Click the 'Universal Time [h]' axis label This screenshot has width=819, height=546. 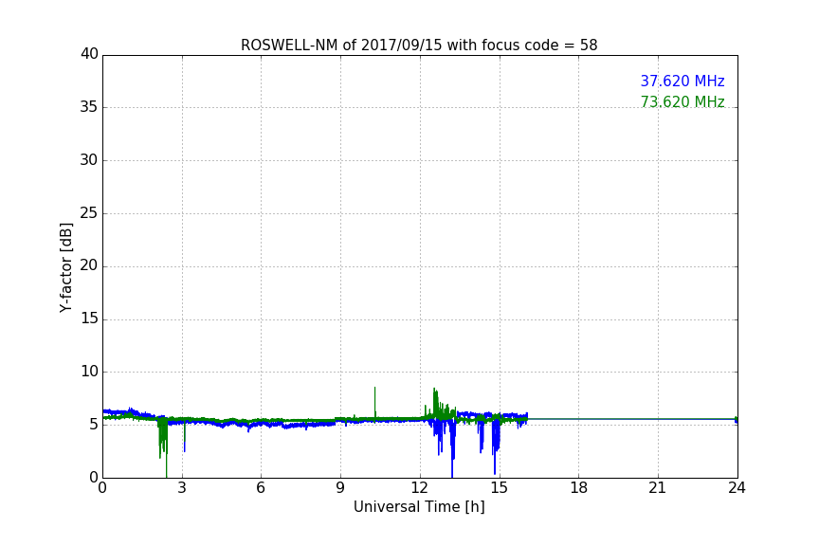coord(419,507)
